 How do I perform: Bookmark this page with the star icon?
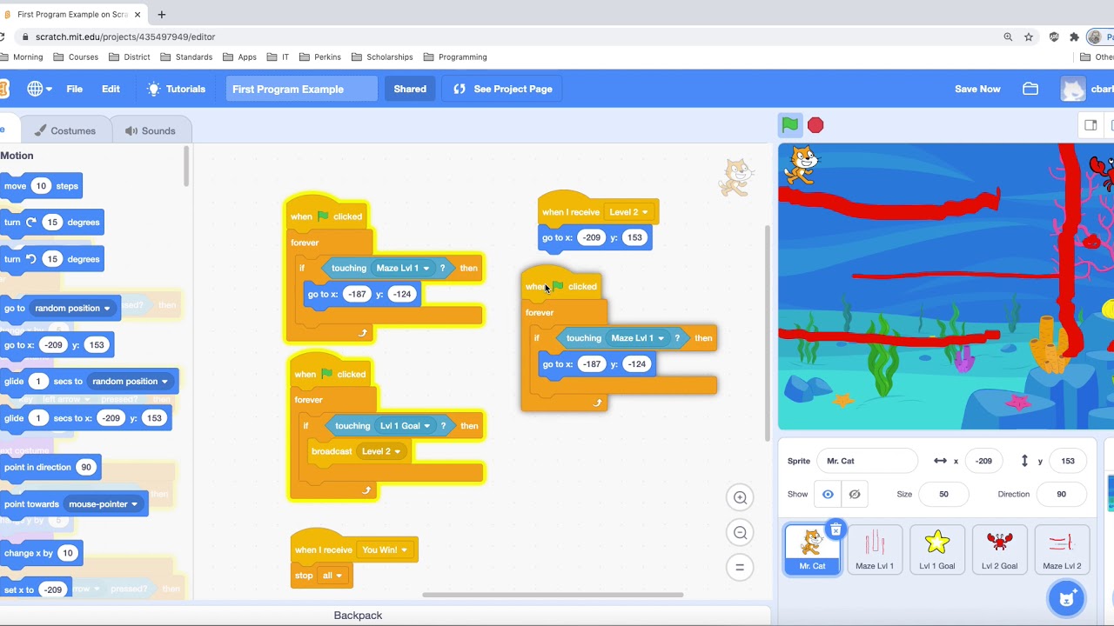(x=1029, y=37)
